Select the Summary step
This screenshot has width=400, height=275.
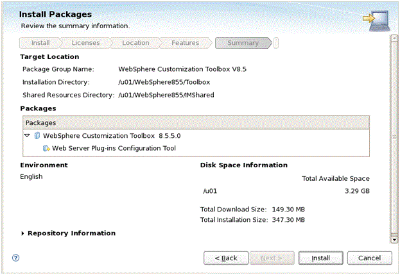tap(243, 43)
